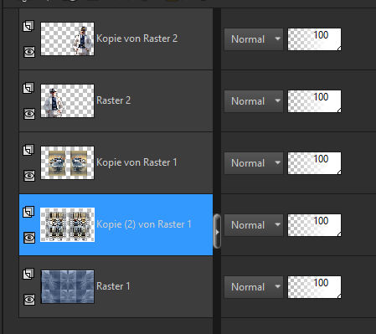Click layer link icon for Kopie von Raster 1
The height and width of the screenshot is (334, 376).
28,150
